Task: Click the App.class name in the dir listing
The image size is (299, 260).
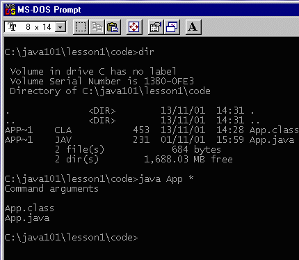Action: (x=274, y=130)
